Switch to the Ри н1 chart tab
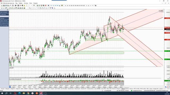Image resolution: width=170 pixels, height=95 pixels. (x=123, y=89)
